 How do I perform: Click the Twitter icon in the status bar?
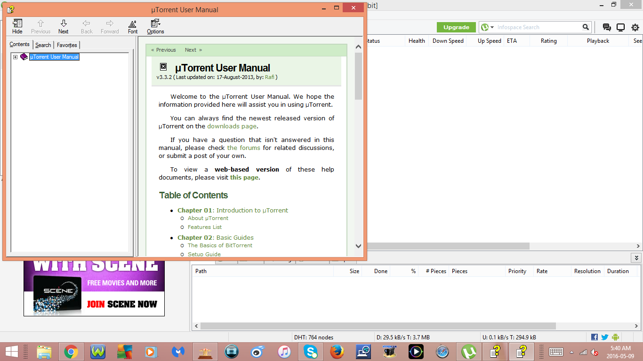[605, 337]
